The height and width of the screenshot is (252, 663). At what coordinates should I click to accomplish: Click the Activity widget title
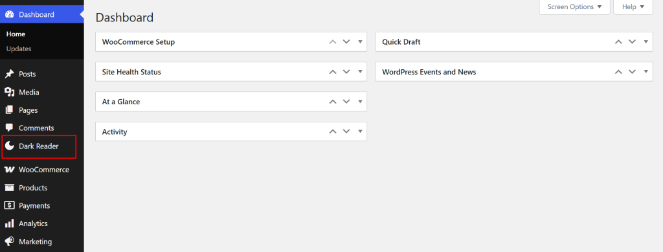pos(115,132)
